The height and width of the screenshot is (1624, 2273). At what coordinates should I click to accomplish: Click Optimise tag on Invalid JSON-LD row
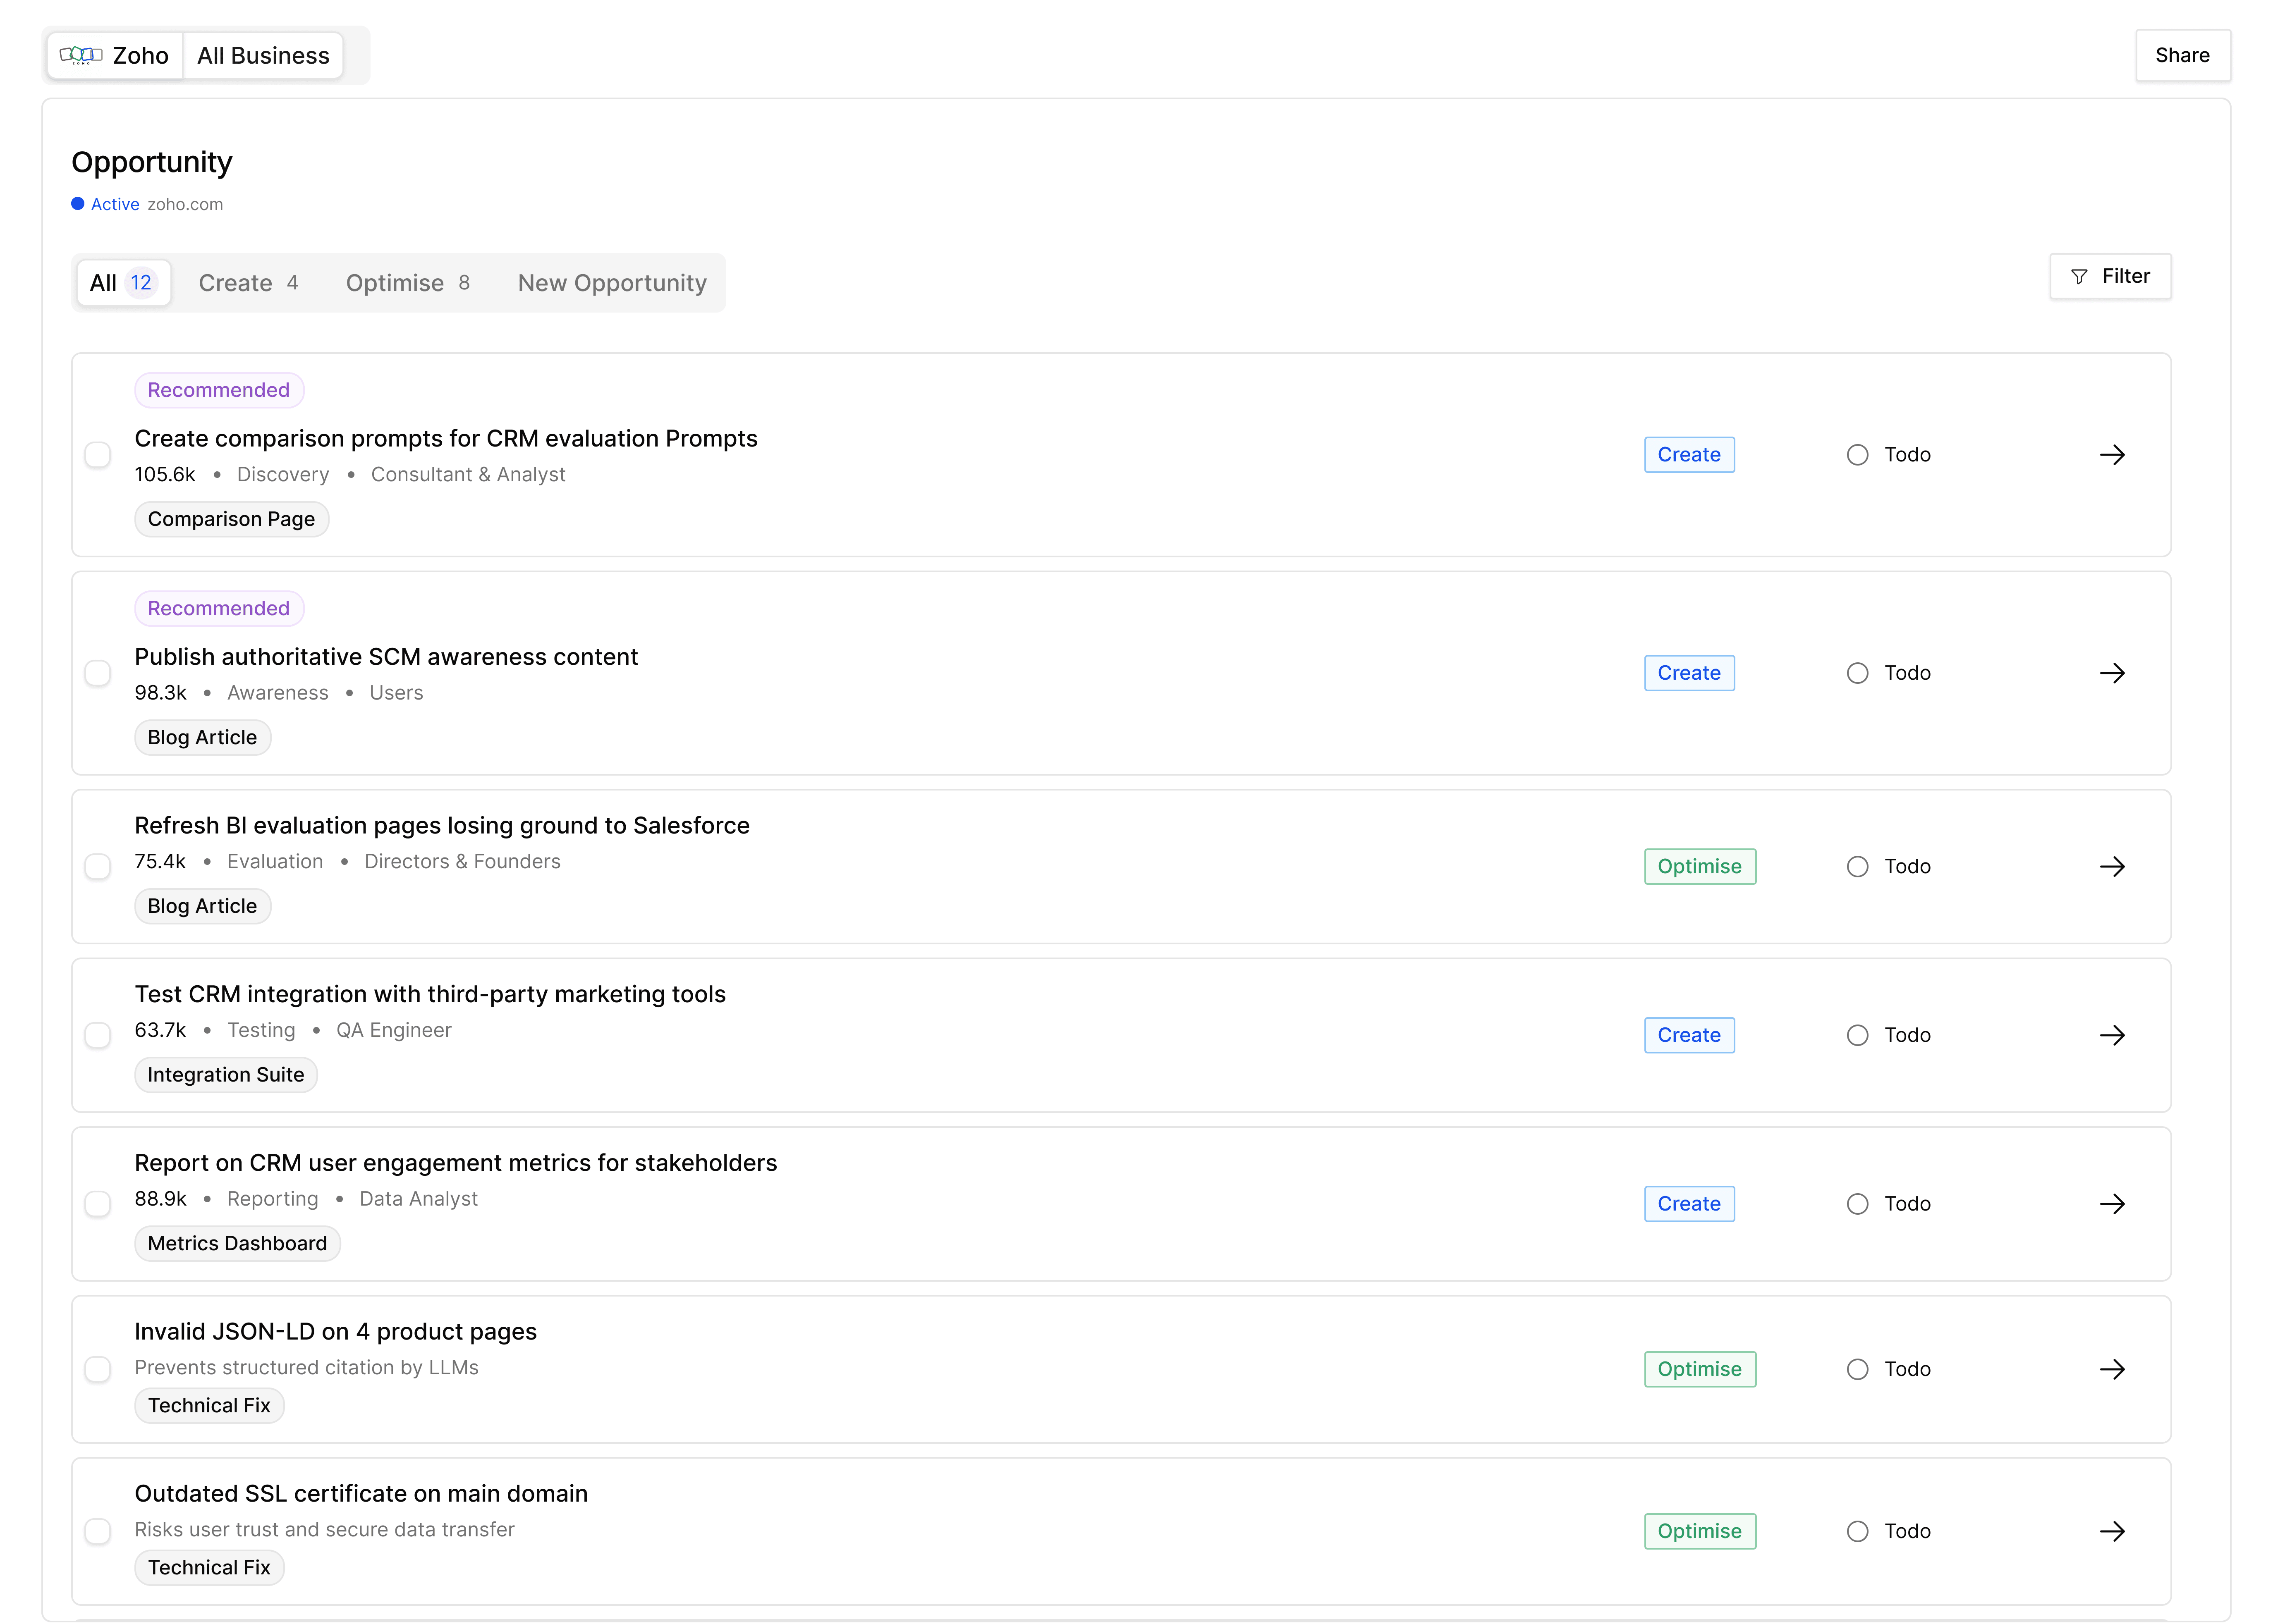tap(1700, 1369)
